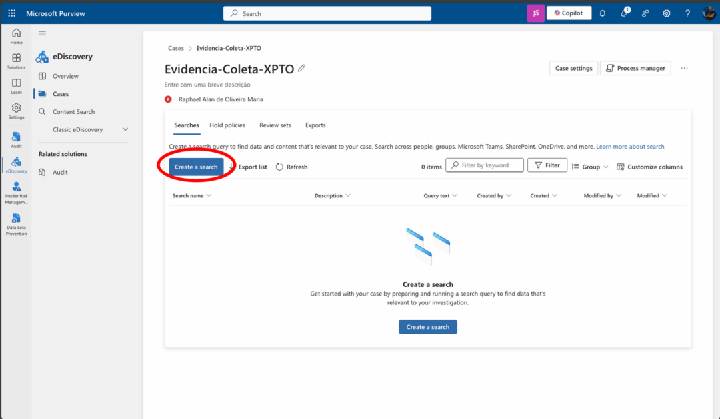Screen dimensions: 720x419
Task: Click Customize columns
Action: [x=649, y=167]
